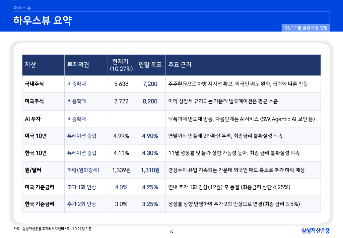Select the current value "7,722"
This screenshot has height=238, width=343.
pyautogui.click(x=121, y=101)
